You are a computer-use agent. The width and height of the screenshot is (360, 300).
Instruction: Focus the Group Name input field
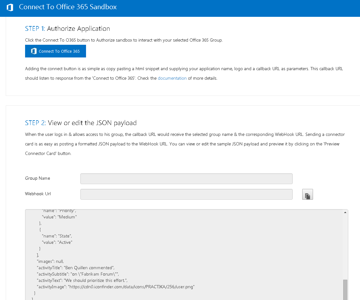[x=186, y=178]
